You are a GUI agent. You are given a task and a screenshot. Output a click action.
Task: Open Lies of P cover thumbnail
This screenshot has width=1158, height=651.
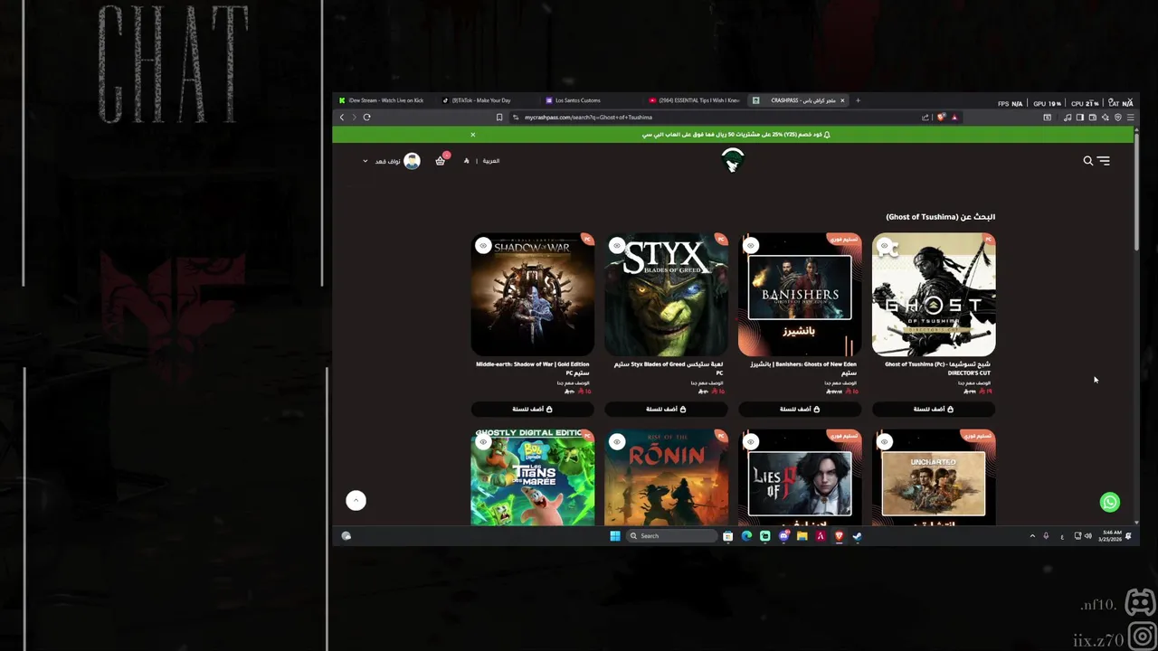800,477
